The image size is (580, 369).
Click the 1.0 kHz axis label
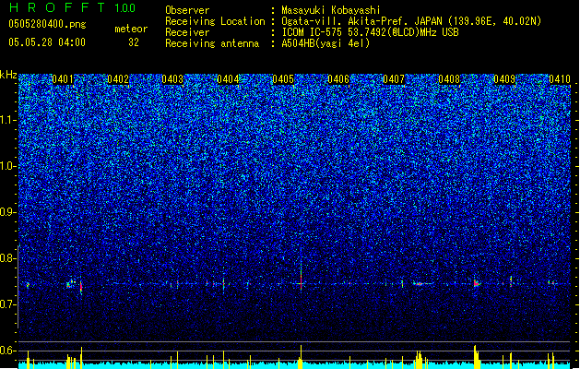point(8,166)
